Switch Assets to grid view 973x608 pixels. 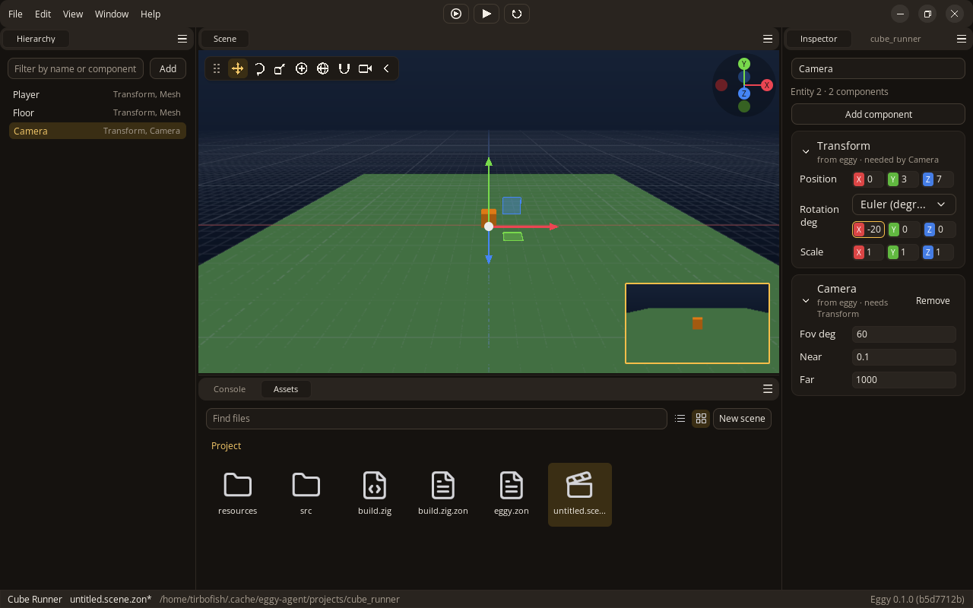[701, 419]
